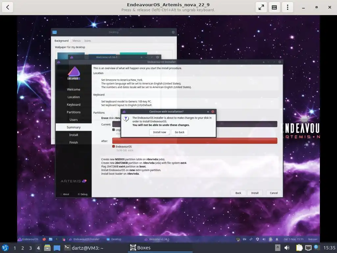Open the EndeavourOS menu in the guest panel
Viewport: 337px width, 253px height.
click(x=28, y=239)
